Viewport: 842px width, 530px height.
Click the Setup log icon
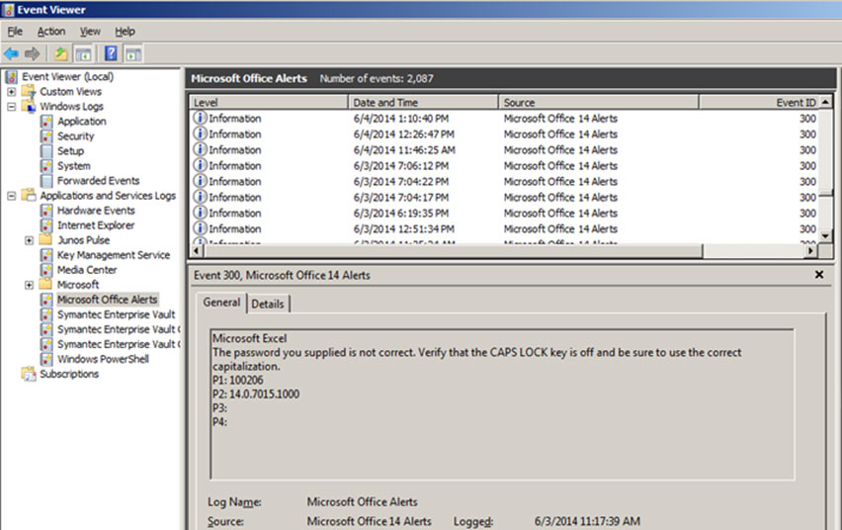[x=46, y=151]
